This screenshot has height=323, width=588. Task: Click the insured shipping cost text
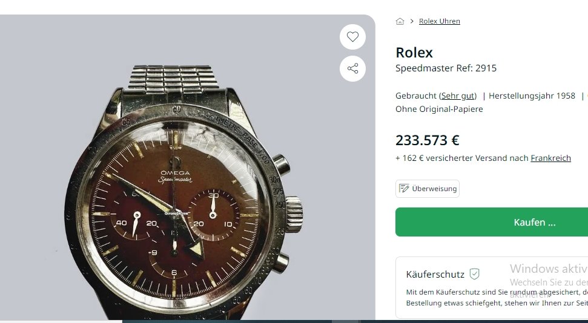click(x=463, y=158)
